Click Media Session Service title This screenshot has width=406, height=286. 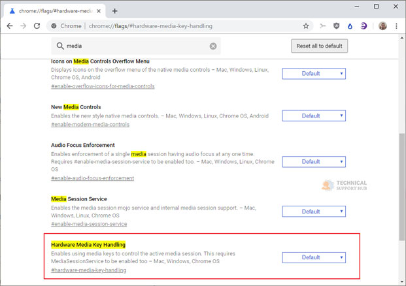(x=79, y=199)
